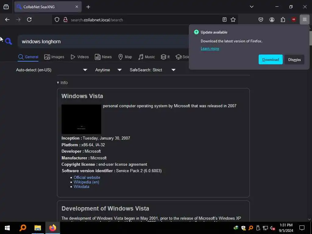Viewport: 312px width, 234px height.
Task: Click the page vertical scrollbar thumb
Action: 310,38
